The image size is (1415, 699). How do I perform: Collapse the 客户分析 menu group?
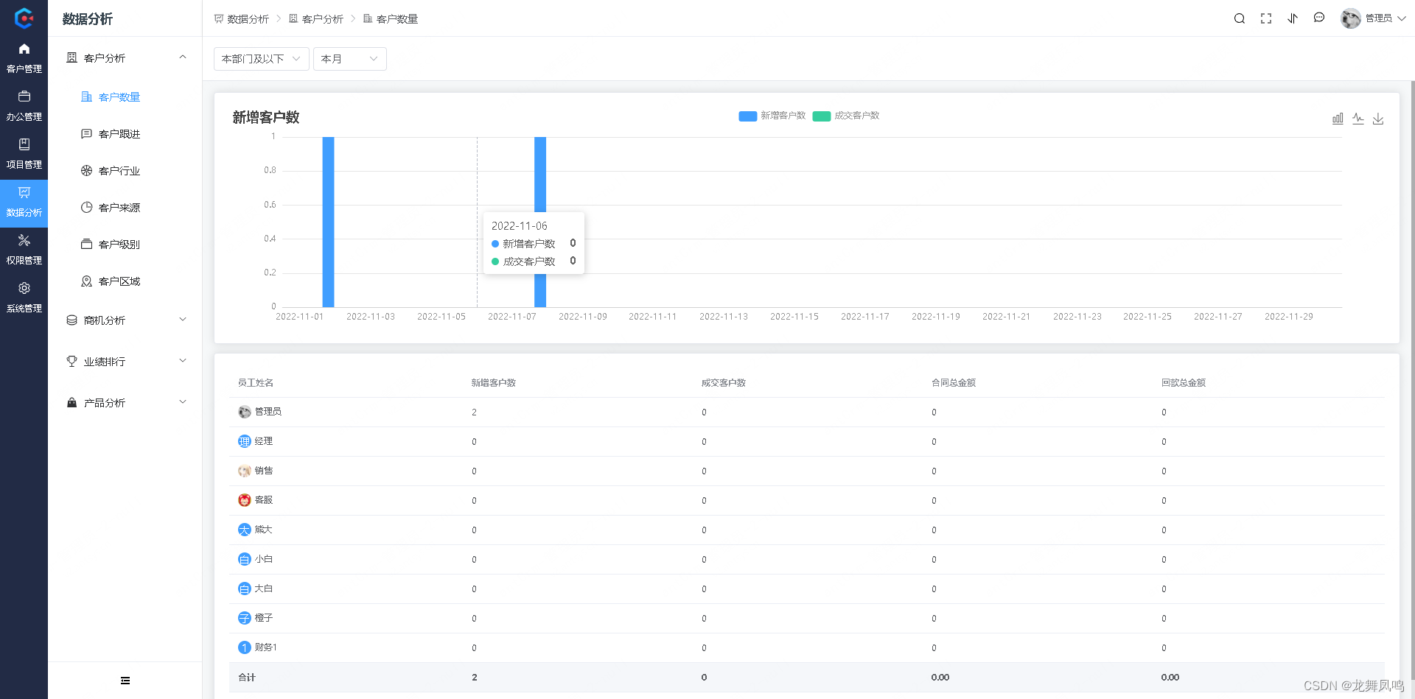[x=125, y=57]
